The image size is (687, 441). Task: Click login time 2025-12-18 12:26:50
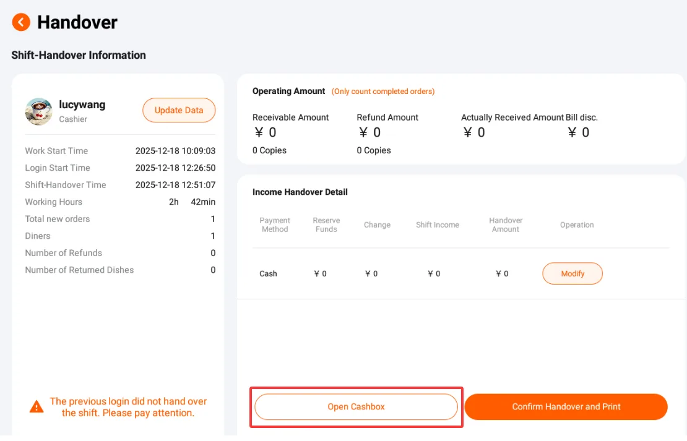175,168
